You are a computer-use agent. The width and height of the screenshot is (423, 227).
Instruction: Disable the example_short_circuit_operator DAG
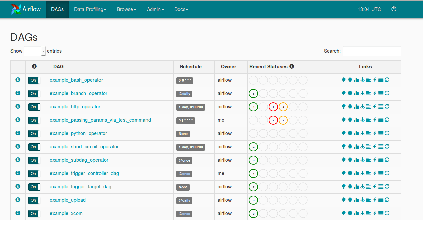[x=34, y=147]
